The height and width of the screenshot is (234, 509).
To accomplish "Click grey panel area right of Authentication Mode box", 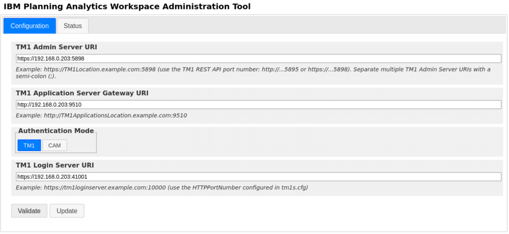I will (299, 142).
